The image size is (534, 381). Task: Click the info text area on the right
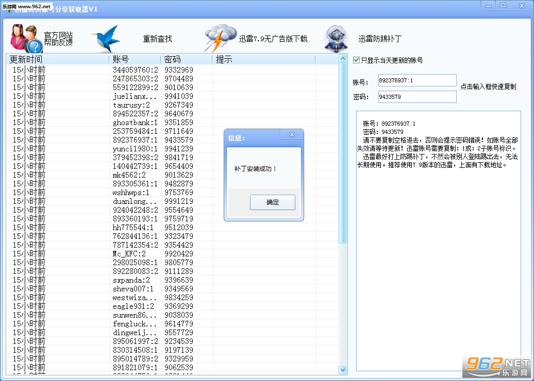coord(438,241)
